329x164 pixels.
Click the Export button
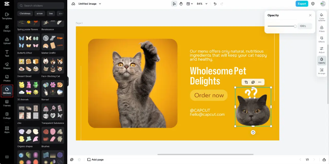[302, 4]
